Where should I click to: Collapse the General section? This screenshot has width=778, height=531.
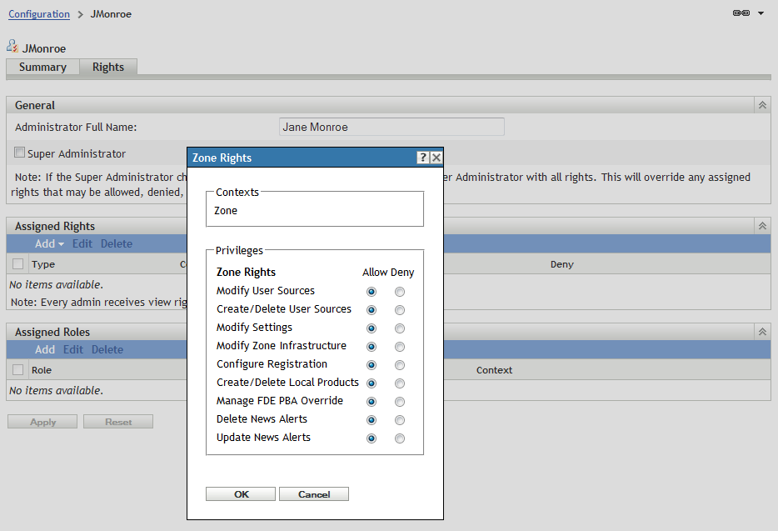coord(761,105)
